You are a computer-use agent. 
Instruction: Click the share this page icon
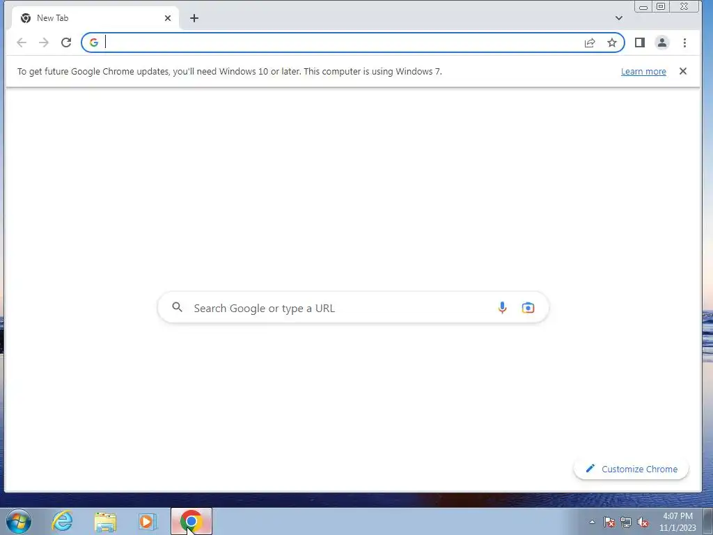point(590,42)
